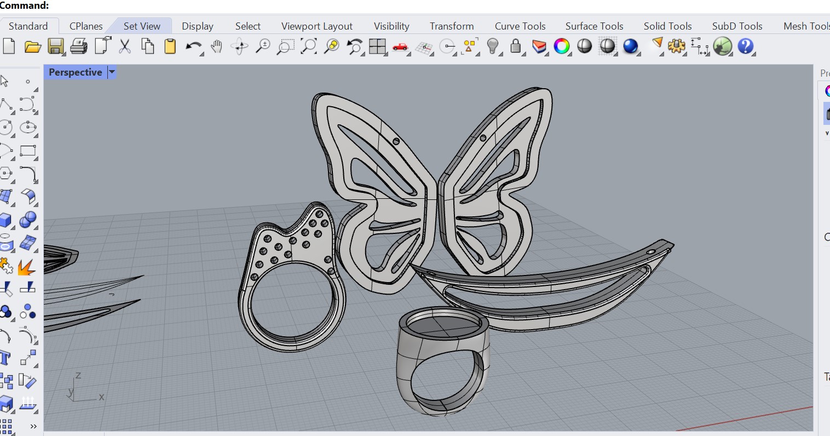Save the model with the floppy disk icon
Viewport: 830px width, 436px height.
[55, 47]
